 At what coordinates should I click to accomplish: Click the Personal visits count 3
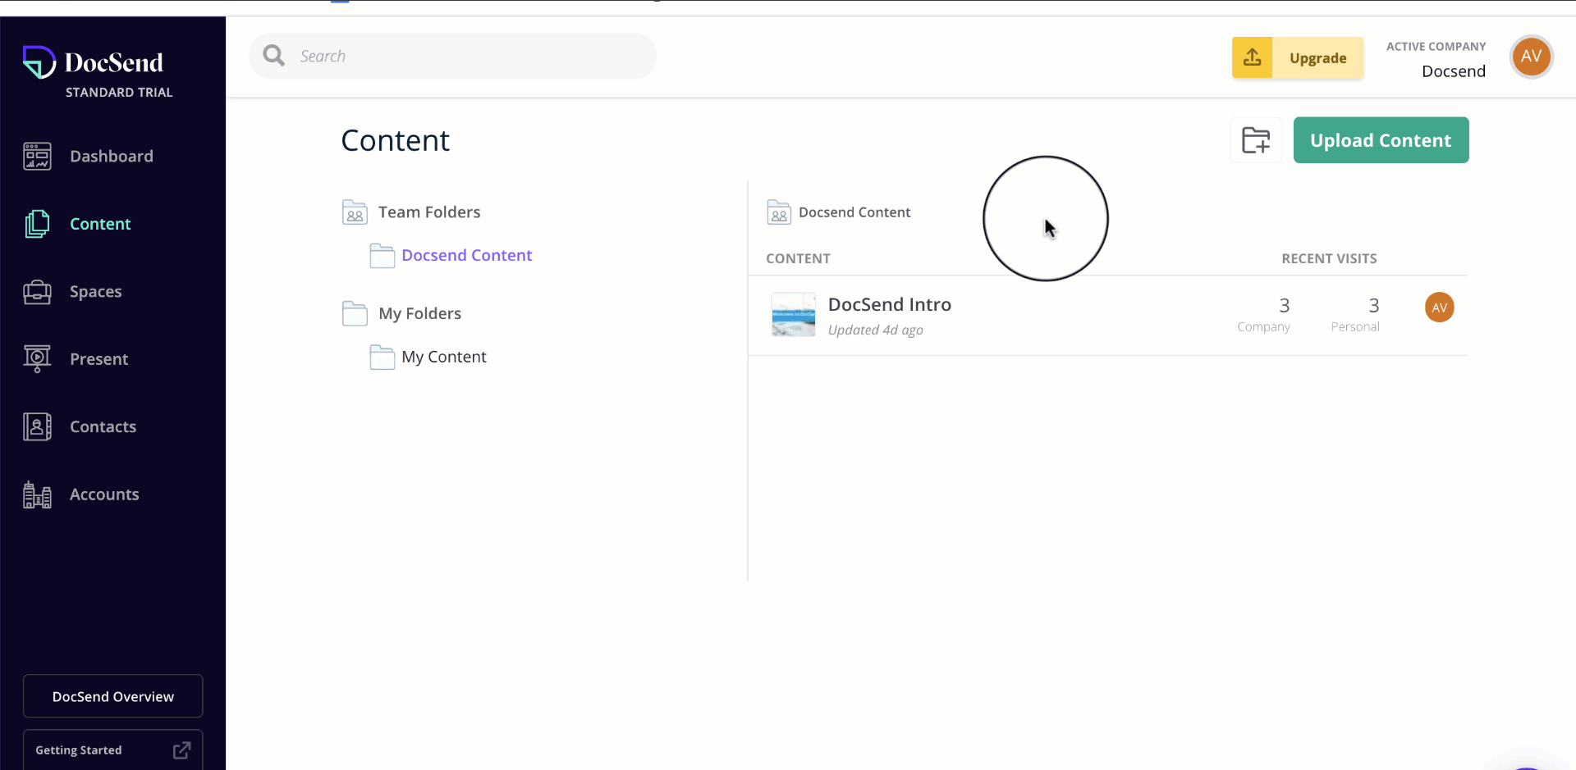(x=1373, y=306)
